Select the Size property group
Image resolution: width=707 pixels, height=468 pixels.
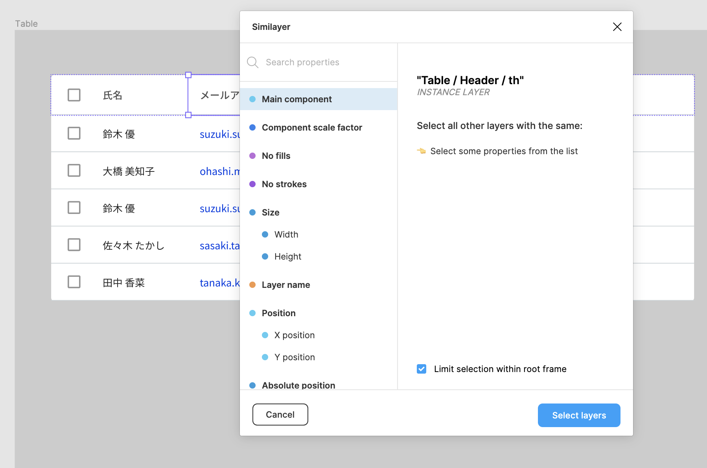pyautogui.click(x=271, y=212)
